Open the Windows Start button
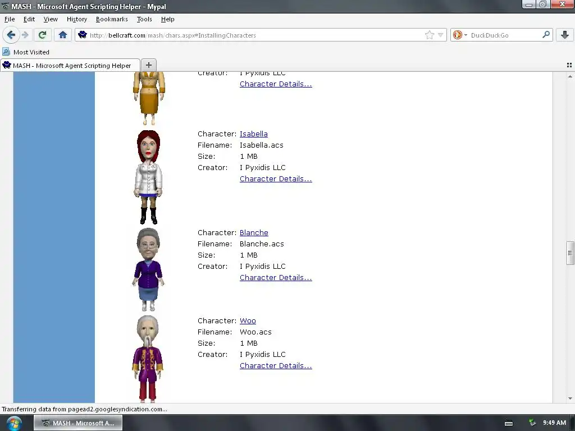Viewport: 575px width, 431px height. pos(13,423)
